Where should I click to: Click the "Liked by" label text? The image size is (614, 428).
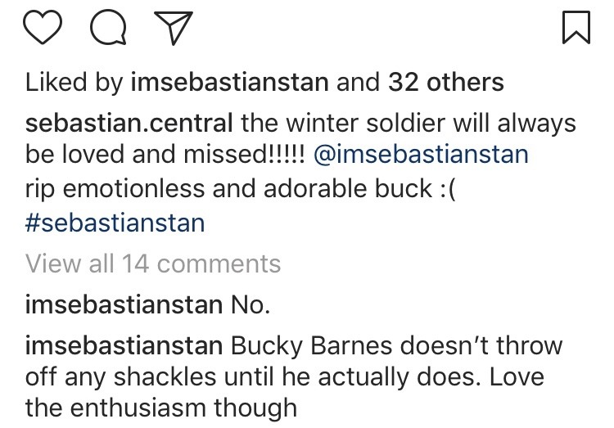[x=72, y=83]
